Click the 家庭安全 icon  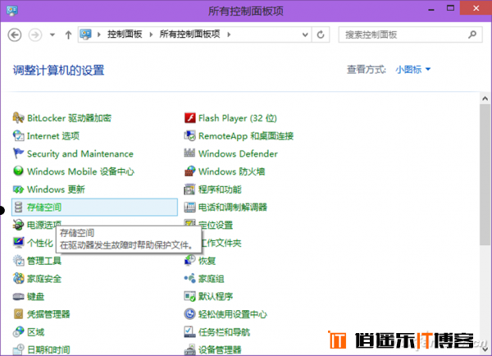(18, 278)
